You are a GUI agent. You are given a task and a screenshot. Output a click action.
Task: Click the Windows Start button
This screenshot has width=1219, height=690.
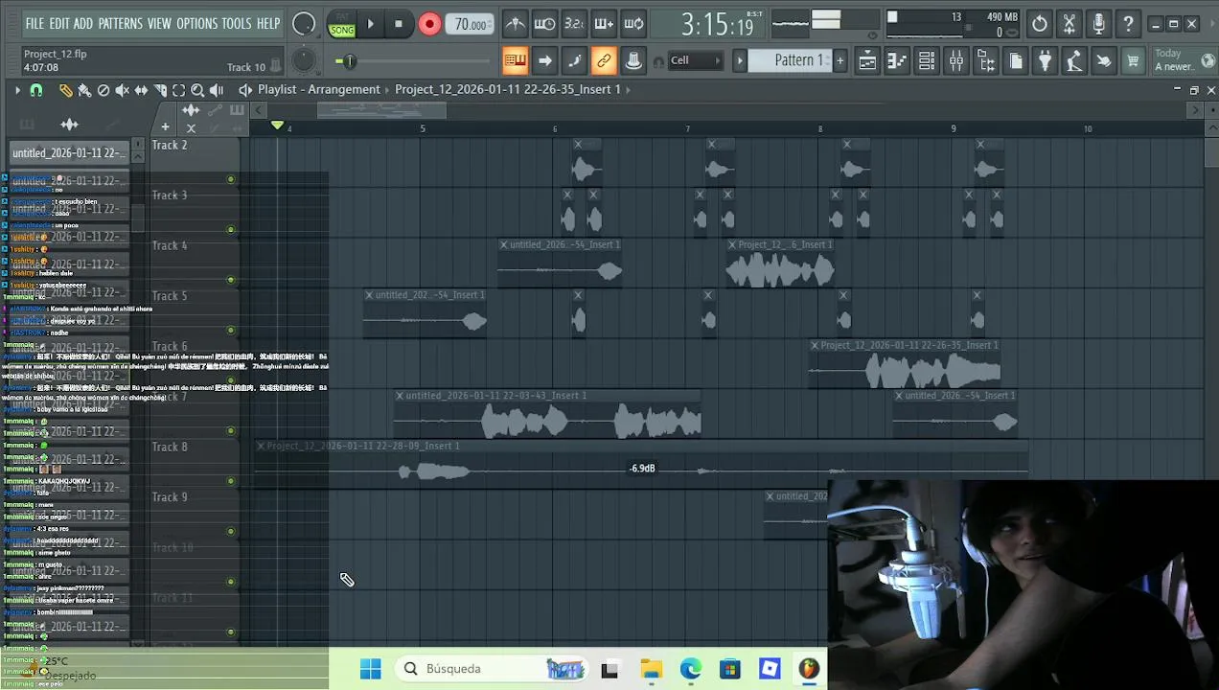pos(371,669)
